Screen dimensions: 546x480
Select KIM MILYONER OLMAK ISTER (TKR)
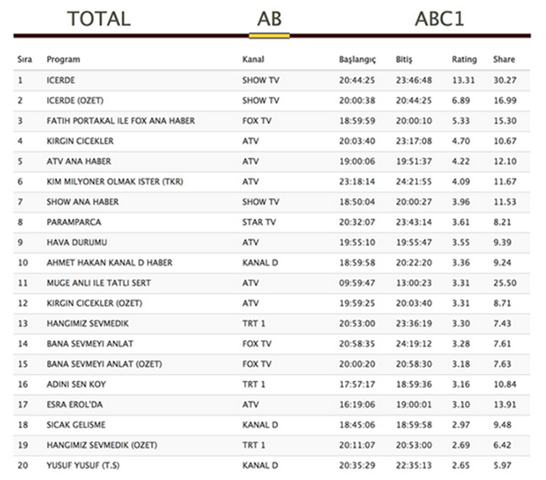[x=115, y=181]
